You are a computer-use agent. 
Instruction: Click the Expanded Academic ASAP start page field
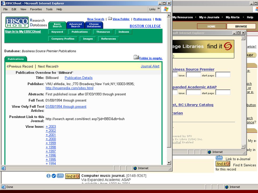click(223, 92)
